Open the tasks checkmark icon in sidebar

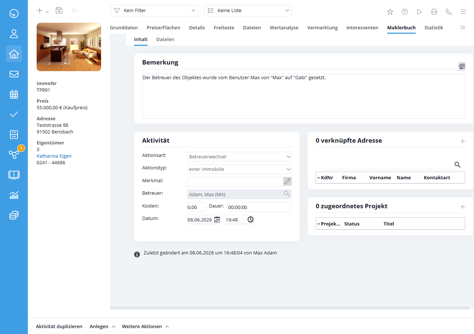pos(14,114)
